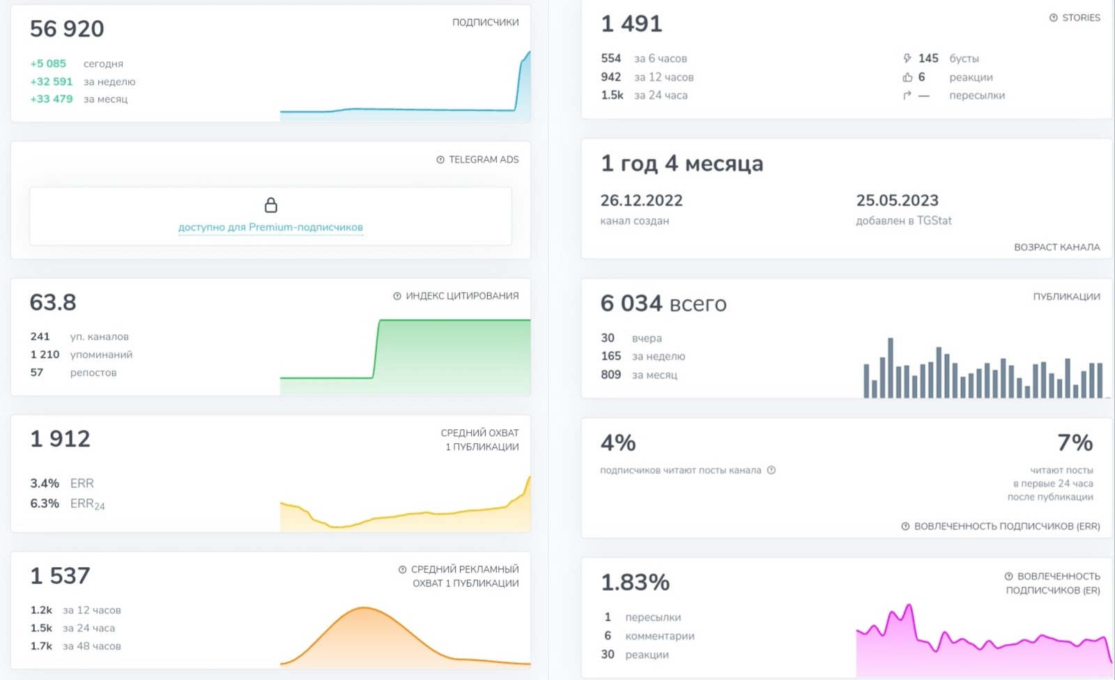Click the lightning boosts icon next to 145
This screenshot has width=1115, height=680.
pos(907,59)
